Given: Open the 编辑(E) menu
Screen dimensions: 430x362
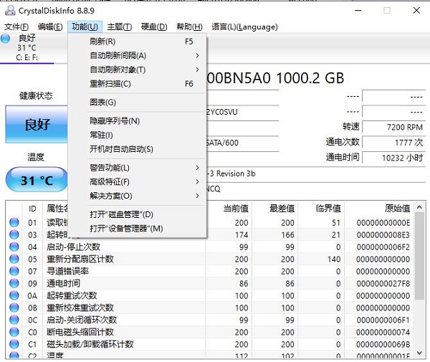Looking at the screenshot, I should click(x=50, y=27).
